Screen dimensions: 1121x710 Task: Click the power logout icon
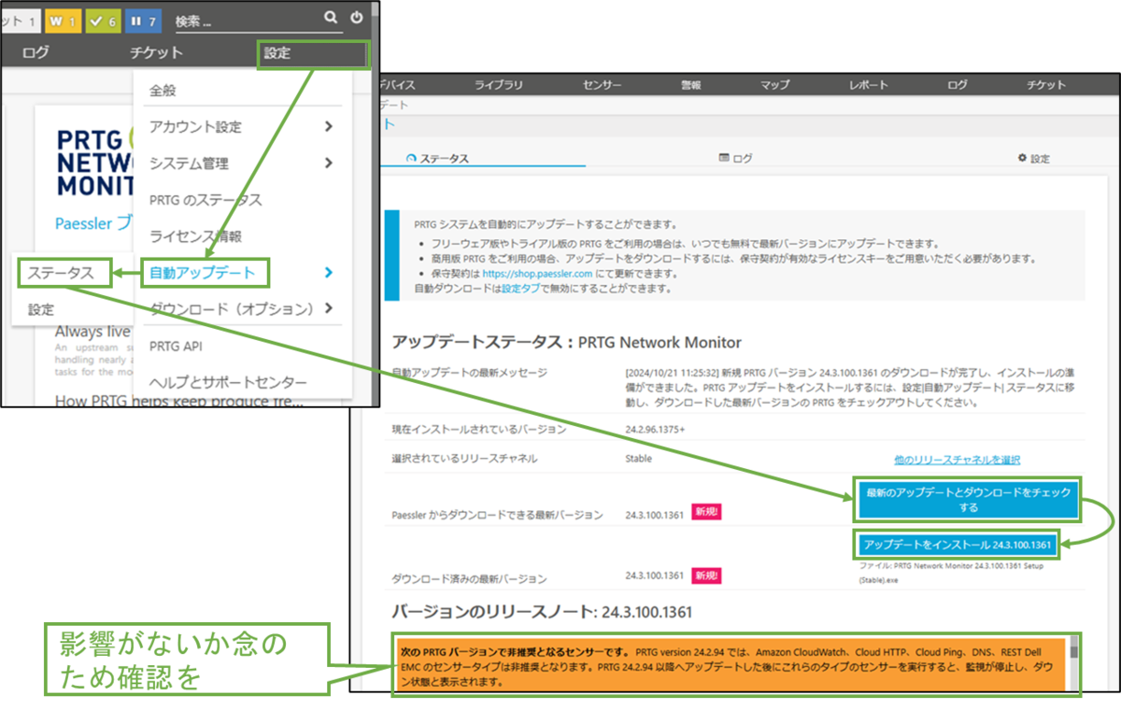click(x=356, y=17)
